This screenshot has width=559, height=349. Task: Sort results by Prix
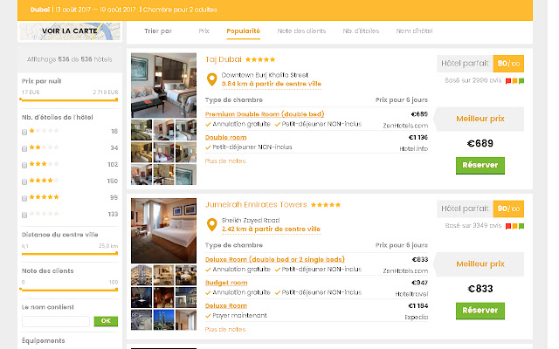tap(204, 31)
